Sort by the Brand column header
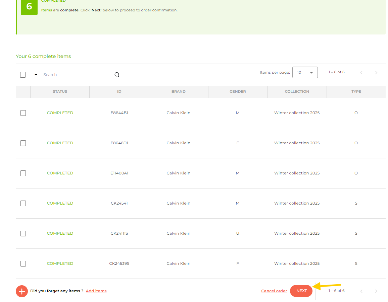The height and width of the screenshot is (302, 388). (x=178, y=91)
